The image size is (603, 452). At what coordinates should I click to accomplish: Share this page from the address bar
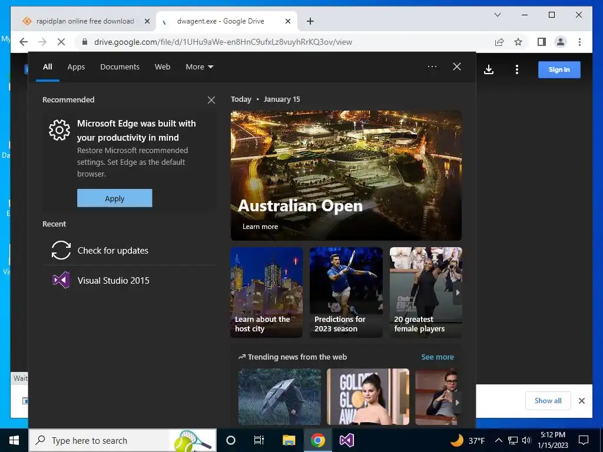click(x=499, y=42)
